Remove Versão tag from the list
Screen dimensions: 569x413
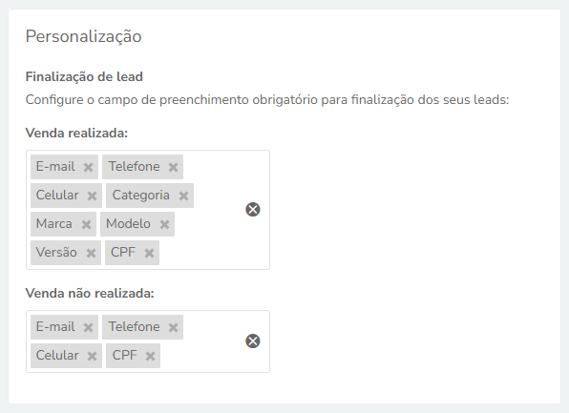coord(91,253)
